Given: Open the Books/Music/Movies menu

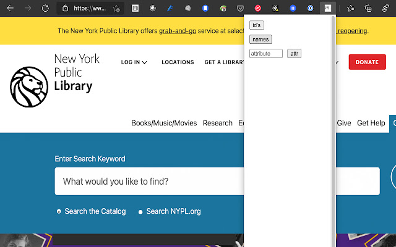Looking at the screenshot, I should coord(164,123).
